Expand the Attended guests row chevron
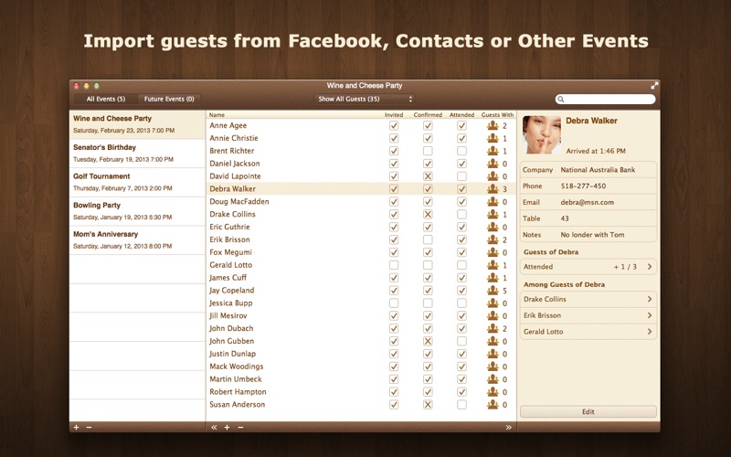This screenshot has width=731, height=457. (649, 267)
